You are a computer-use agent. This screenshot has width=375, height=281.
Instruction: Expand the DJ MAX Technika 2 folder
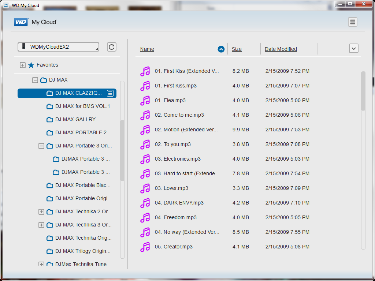click(41, 212)
